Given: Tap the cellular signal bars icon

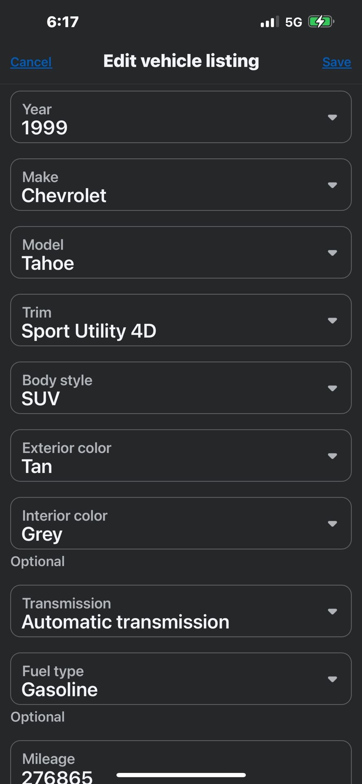Looking at the screenshot, I should (x=270, y=22).
